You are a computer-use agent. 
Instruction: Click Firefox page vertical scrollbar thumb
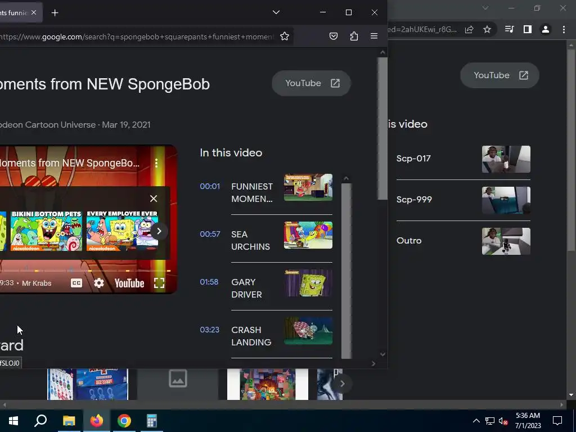[x=382, y=128]
